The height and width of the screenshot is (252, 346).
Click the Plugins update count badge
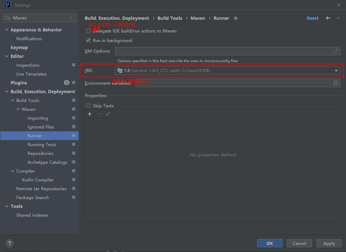coord(67,83)
